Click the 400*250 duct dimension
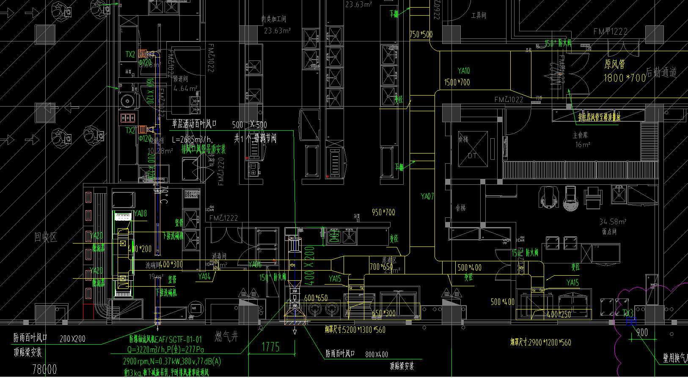This screenshot has width=688, height=378. (x=559, y=315)
